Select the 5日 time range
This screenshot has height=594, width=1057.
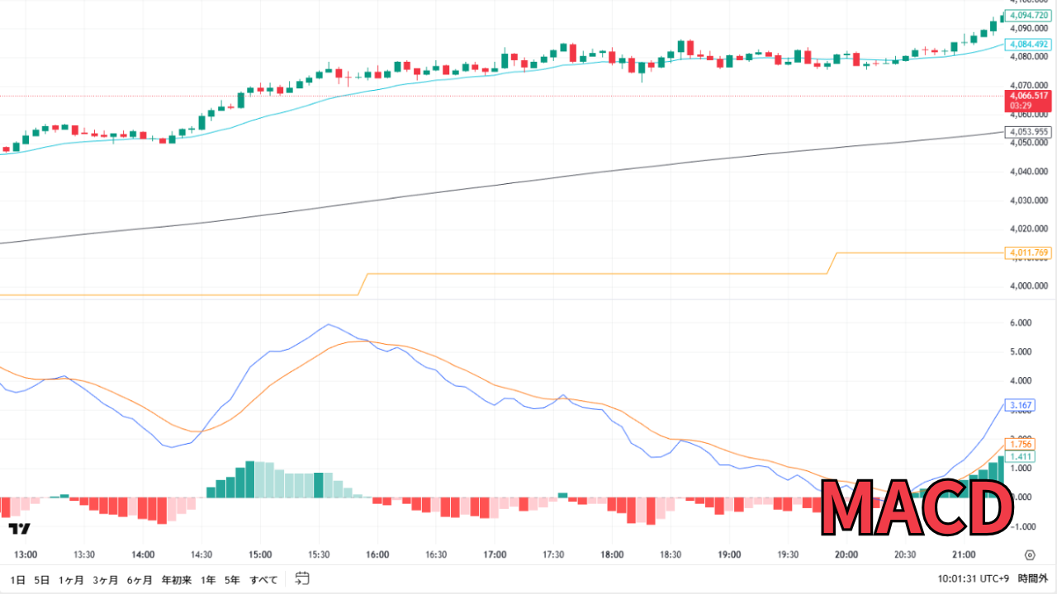click(41, 580)
